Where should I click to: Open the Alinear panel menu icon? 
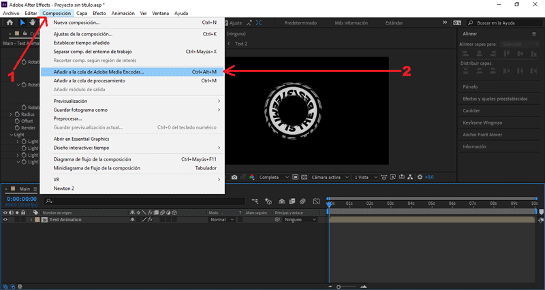pyautogui.click(x=534, y=33)
